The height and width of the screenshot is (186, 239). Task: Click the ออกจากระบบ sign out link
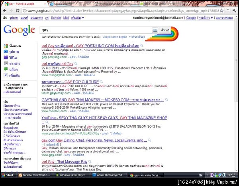tap(224, 18)
